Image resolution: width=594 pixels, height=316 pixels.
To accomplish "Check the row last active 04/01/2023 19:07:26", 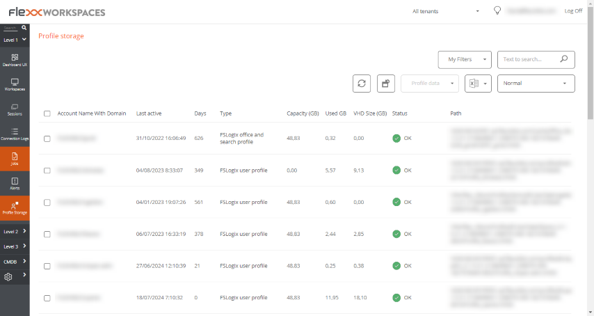I will [x=47, y=203].
